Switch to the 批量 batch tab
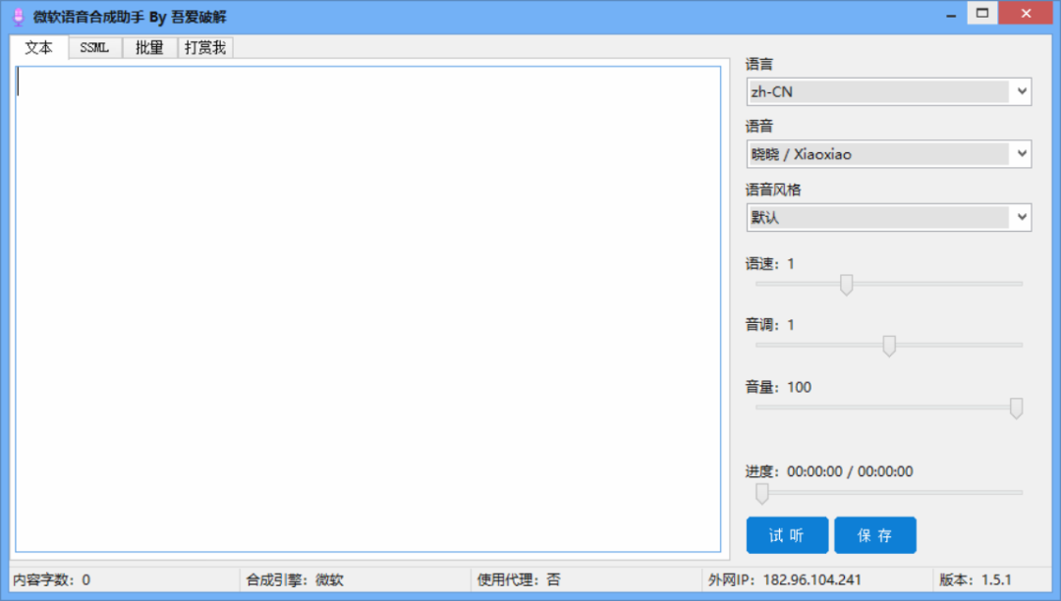The height and width of the screenshot is (601, 1061). coord(148,46)
